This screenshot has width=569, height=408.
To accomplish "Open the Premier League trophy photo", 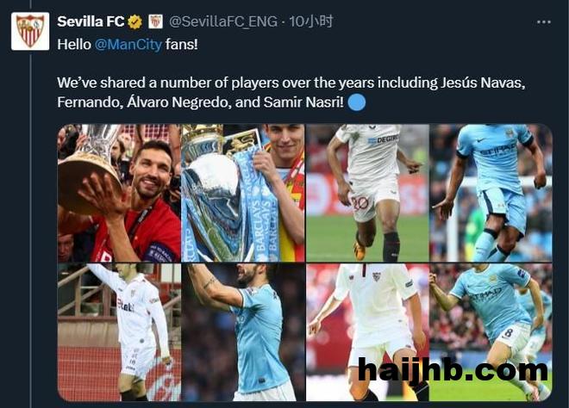I will pyautogui.click(x=243, y=193).
